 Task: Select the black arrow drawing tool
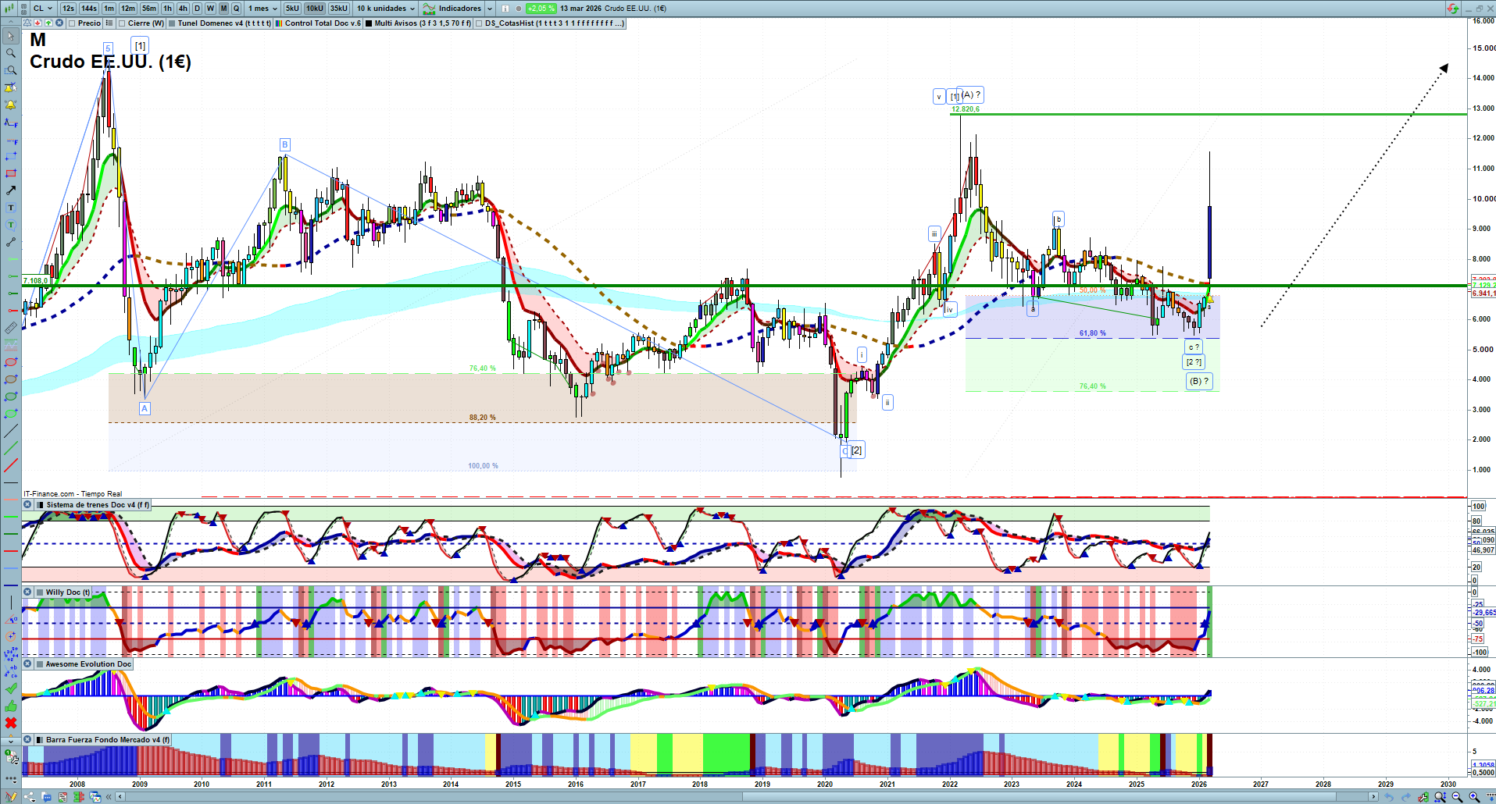pos(11,190)
